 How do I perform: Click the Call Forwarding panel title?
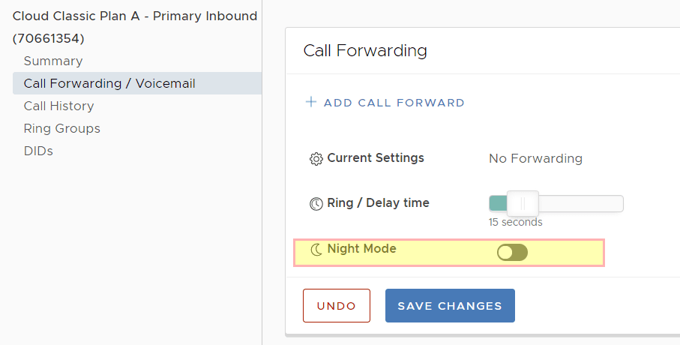[x=365, y=50]
